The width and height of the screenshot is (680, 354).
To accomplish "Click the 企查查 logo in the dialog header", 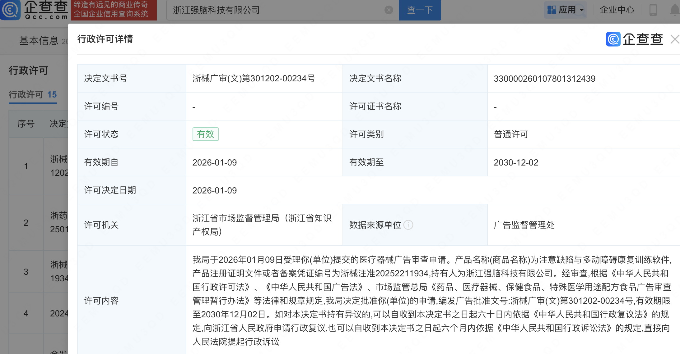I will pyautogui.click(x=634, y=39).
